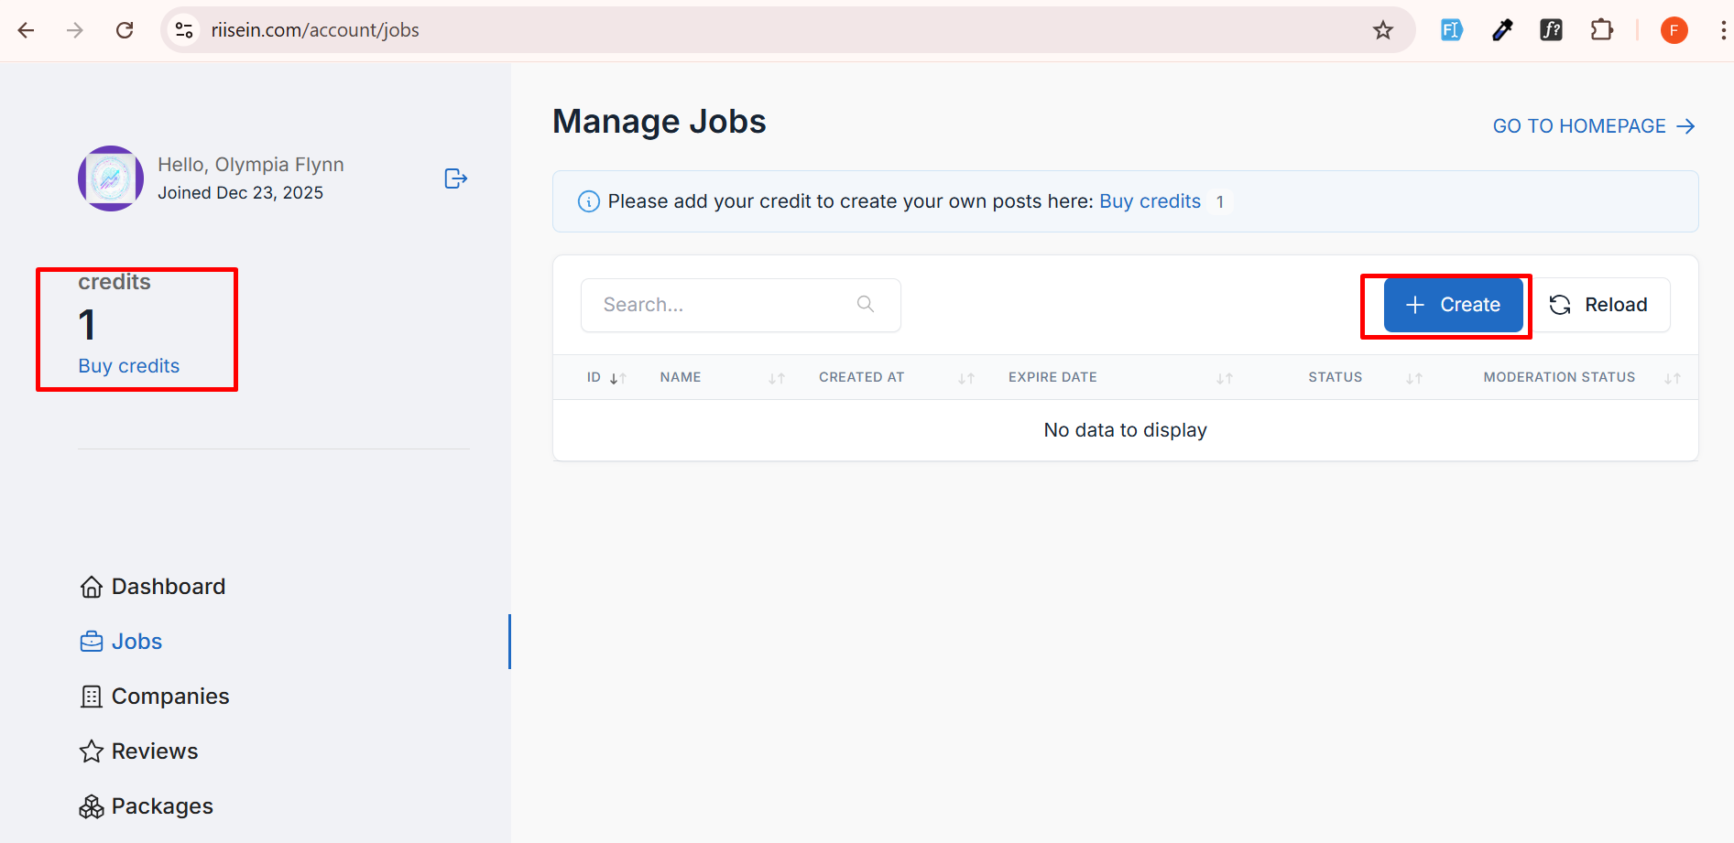Follow the Go To Homepage link
This screenshot has height=843, width=1734.
[1593, 126]
